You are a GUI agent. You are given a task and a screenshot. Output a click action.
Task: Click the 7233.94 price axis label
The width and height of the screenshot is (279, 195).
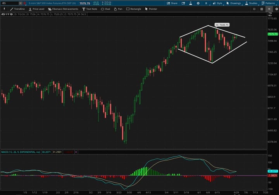(x=272, y=63)
